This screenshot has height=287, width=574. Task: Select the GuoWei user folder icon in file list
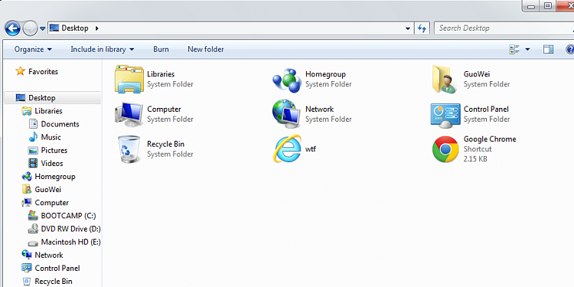(445, 79)
